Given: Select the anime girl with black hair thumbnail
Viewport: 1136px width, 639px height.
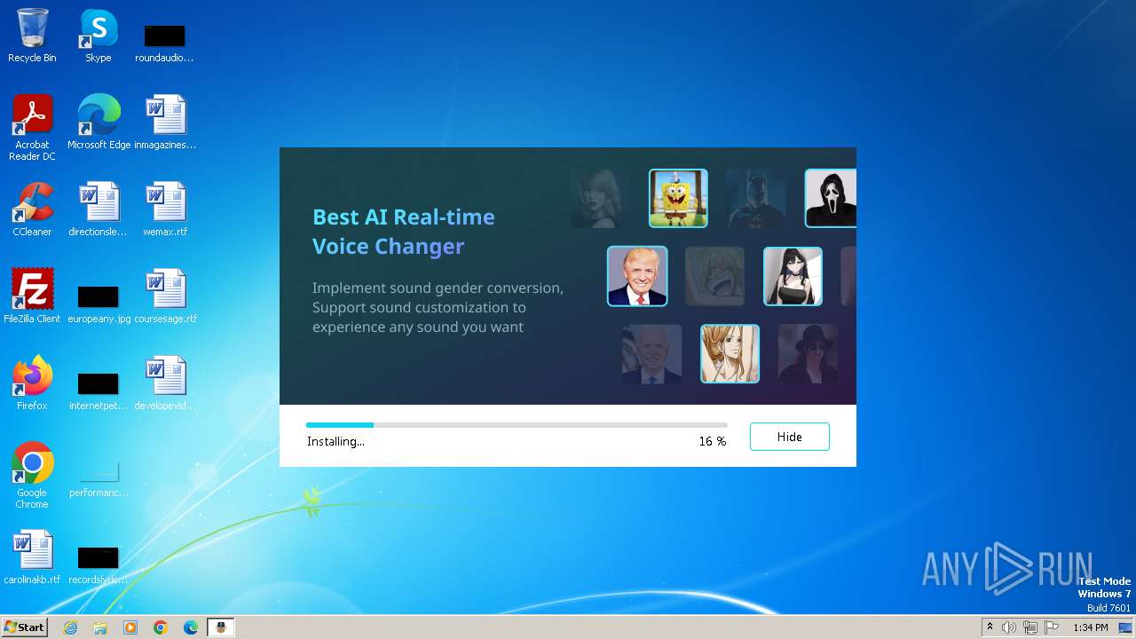Looking at the screenshot, I should point(793,276).
